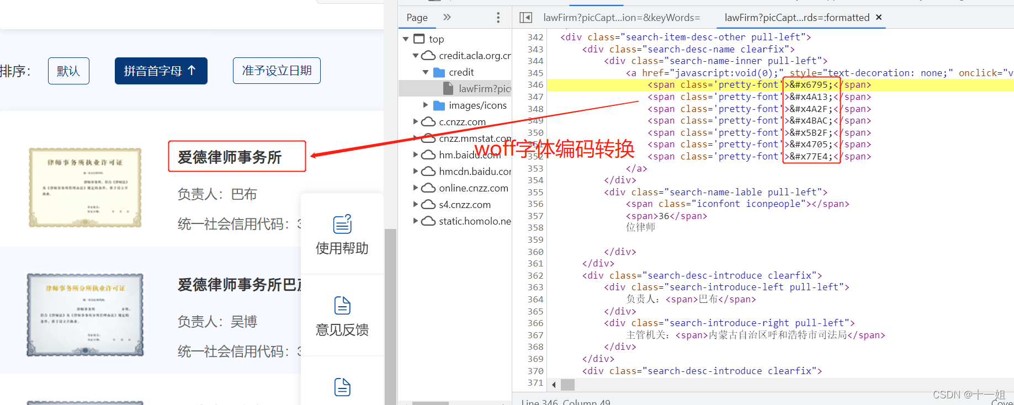Viewport: 1014px width, 405px height.
Task: Open 爱德律师事务所 firm title link
Action: pyautogui.click(x=230, y=157)
